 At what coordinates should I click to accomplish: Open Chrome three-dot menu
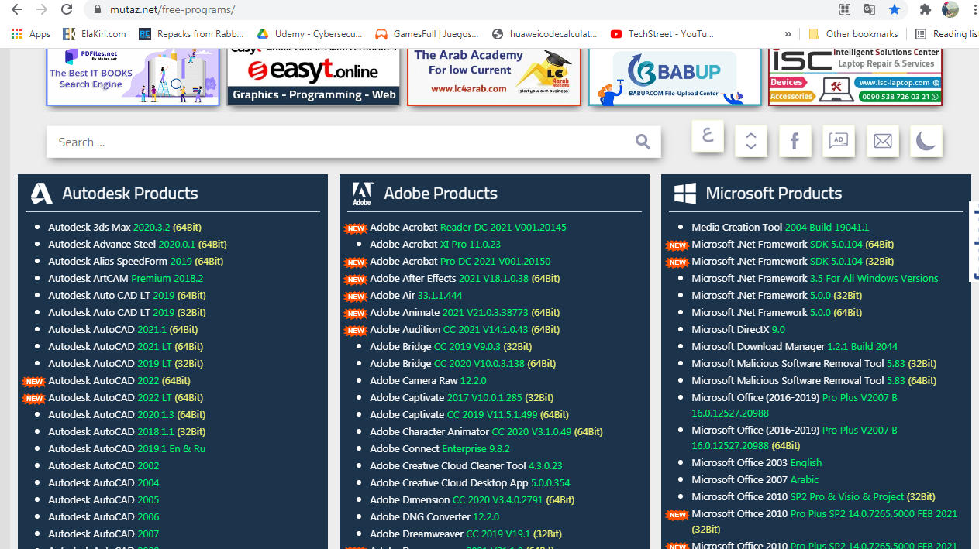[x=974, y=10]
